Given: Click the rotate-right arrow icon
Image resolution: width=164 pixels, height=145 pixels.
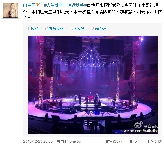Looking at the screenshot, I should pos(93,29).
